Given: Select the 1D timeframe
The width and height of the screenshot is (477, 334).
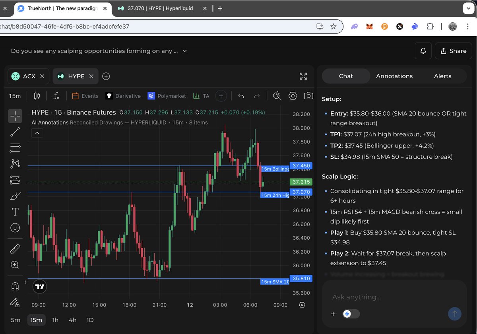Looking at the screenshot, I should point(90,320).
